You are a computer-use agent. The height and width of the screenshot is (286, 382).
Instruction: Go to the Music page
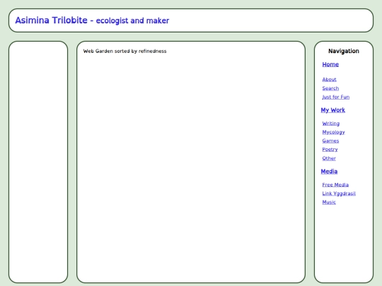(329, 203)
